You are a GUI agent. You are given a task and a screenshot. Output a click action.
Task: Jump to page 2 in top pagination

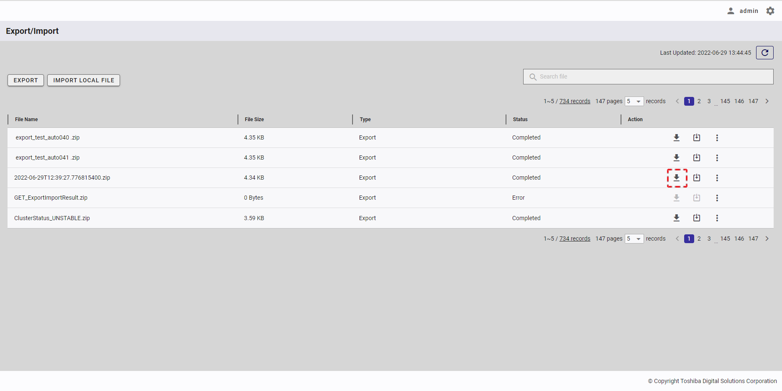[699, 101]
